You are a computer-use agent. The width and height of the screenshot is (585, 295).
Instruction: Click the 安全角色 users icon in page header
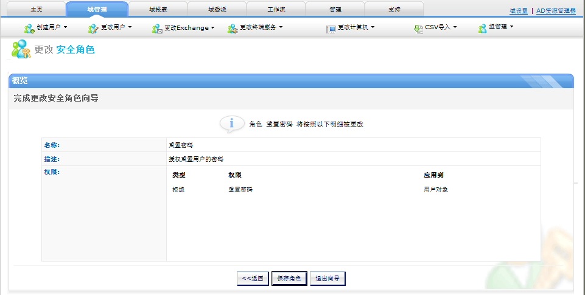point(21,50)
